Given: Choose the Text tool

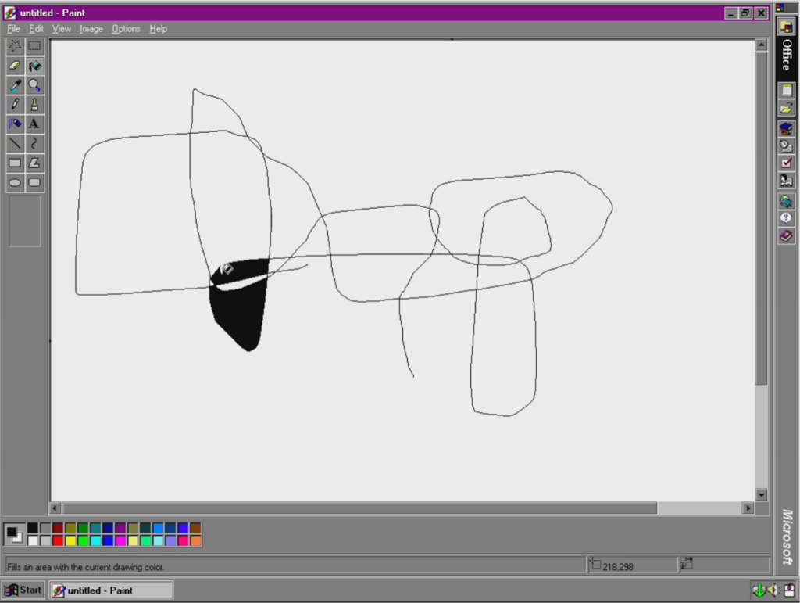Looking at the screenshot, I should click(x=34, y=124).
